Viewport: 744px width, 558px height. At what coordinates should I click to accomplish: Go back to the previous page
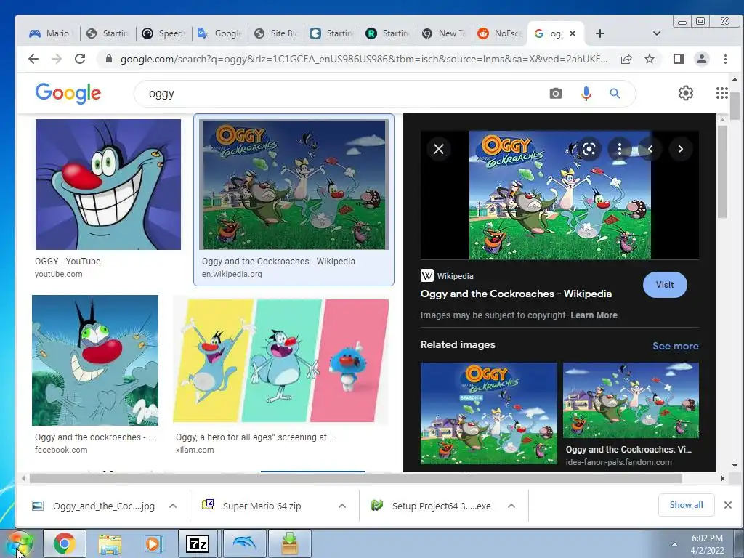33,59
